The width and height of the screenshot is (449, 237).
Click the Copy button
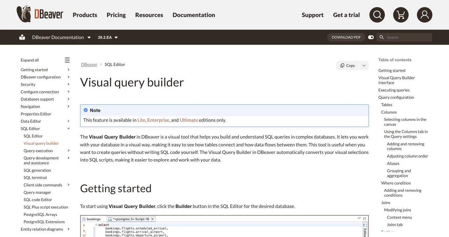[348, 66]
